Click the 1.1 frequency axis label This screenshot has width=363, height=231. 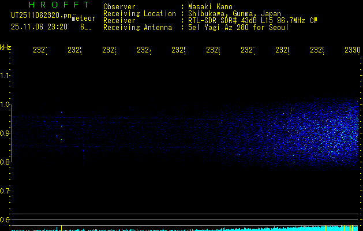[5, 76]
